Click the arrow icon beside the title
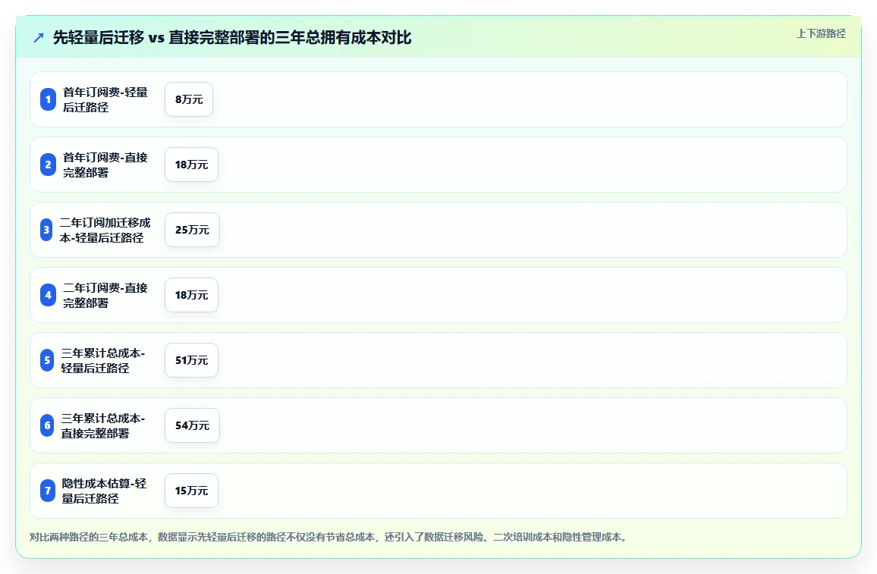 [39, 37]
